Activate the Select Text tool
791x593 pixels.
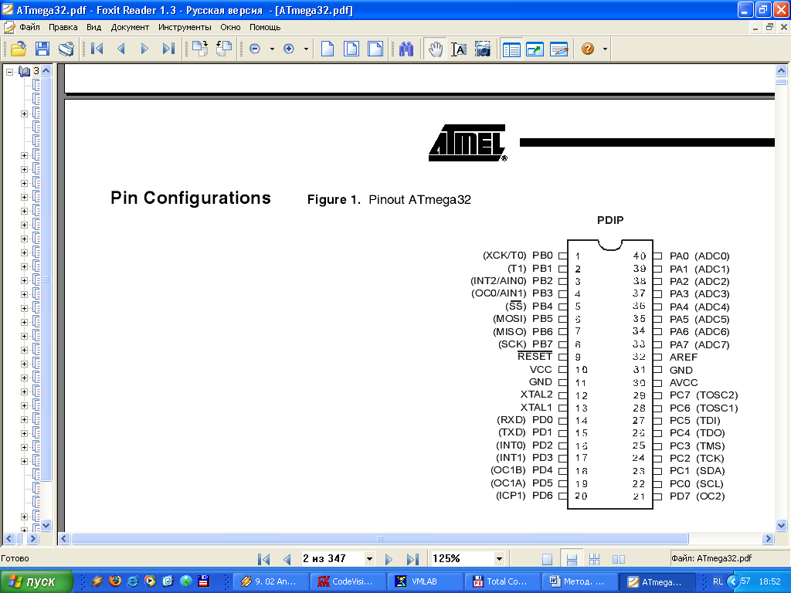coord(459,49)
